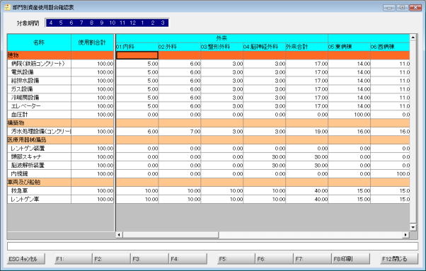Screen dimensions: 426x271
Task: Click the F6: function button
Action: point(275,259)
